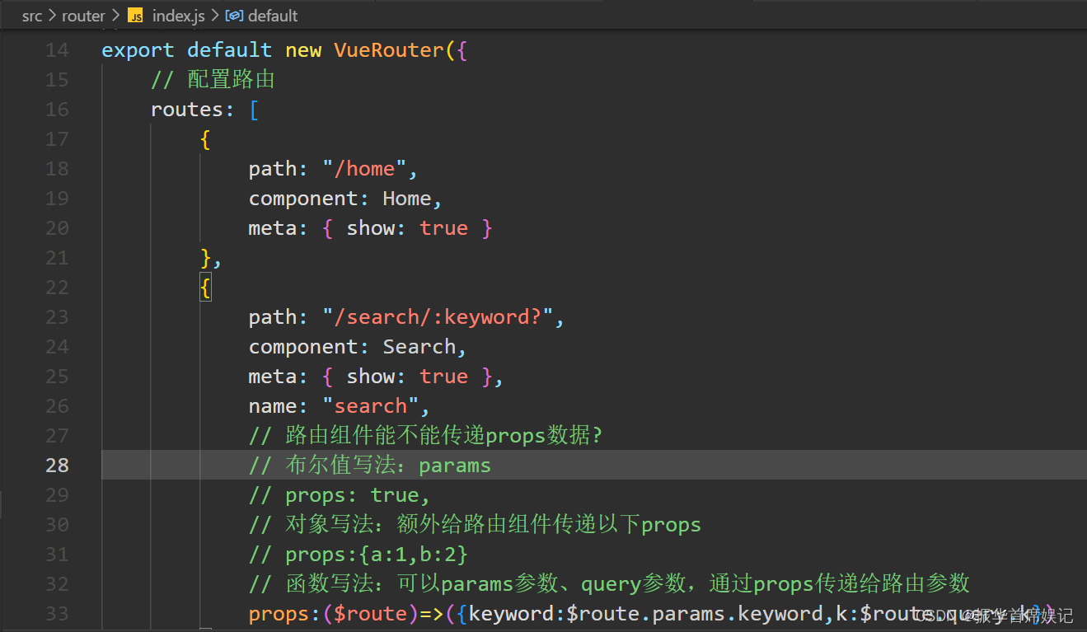Select line number 17 in gutter
1087x632 pixels.
57,139
